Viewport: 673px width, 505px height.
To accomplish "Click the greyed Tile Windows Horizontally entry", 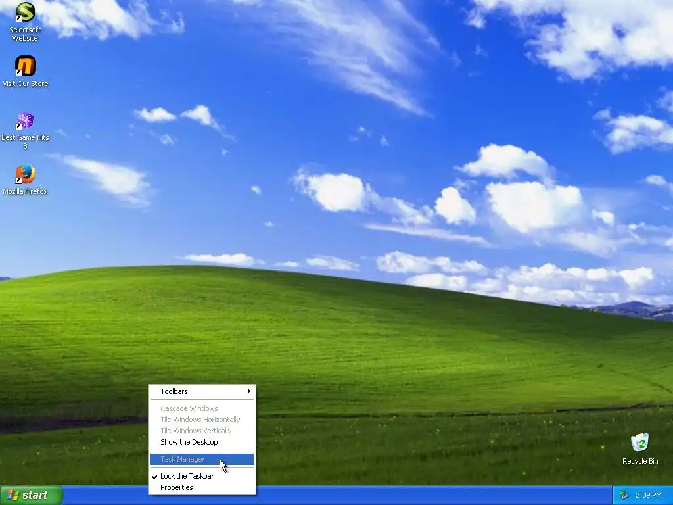I will [202, 420].
